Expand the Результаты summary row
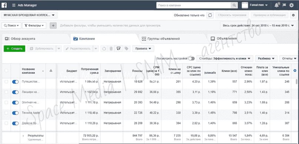The width and height of the screenshot is (299, 144). (x=23, y=136)
